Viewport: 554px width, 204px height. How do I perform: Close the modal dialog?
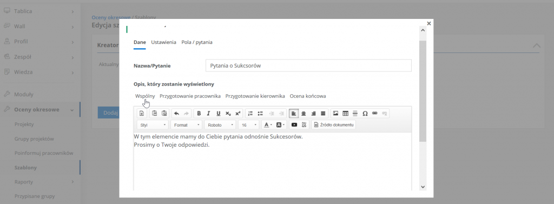click(x=428, y=23)
